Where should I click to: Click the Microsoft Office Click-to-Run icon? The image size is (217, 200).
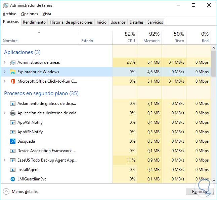tap(13, 81)
